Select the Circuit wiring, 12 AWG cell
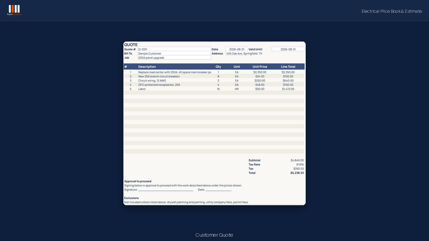429x241 pixels. click(x=152, y=81)
